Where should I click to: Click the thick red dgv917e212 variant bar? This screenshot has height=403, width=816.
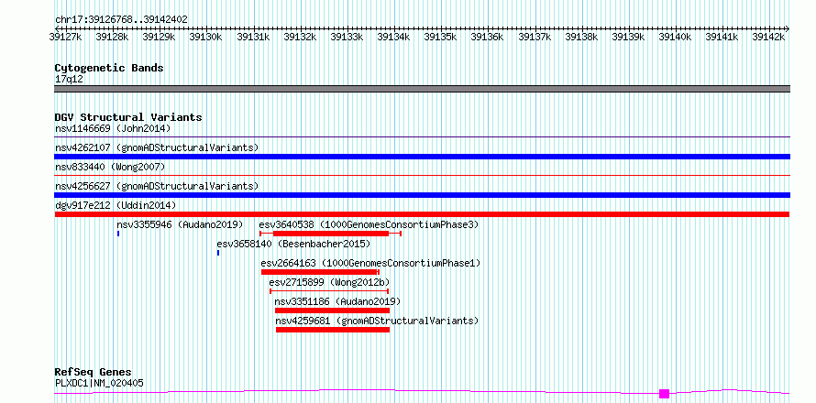422,214
